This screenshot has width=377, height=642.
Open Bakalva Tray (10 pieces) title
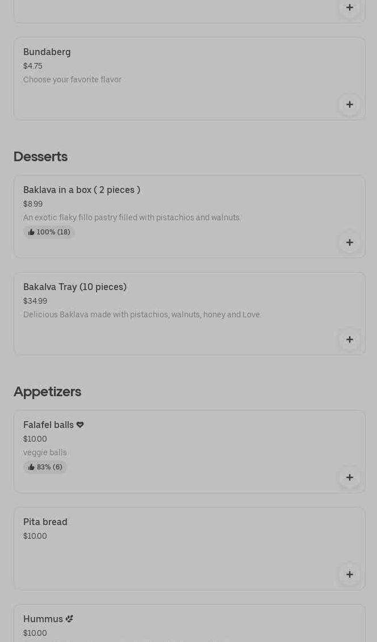(x=75, y=287)
